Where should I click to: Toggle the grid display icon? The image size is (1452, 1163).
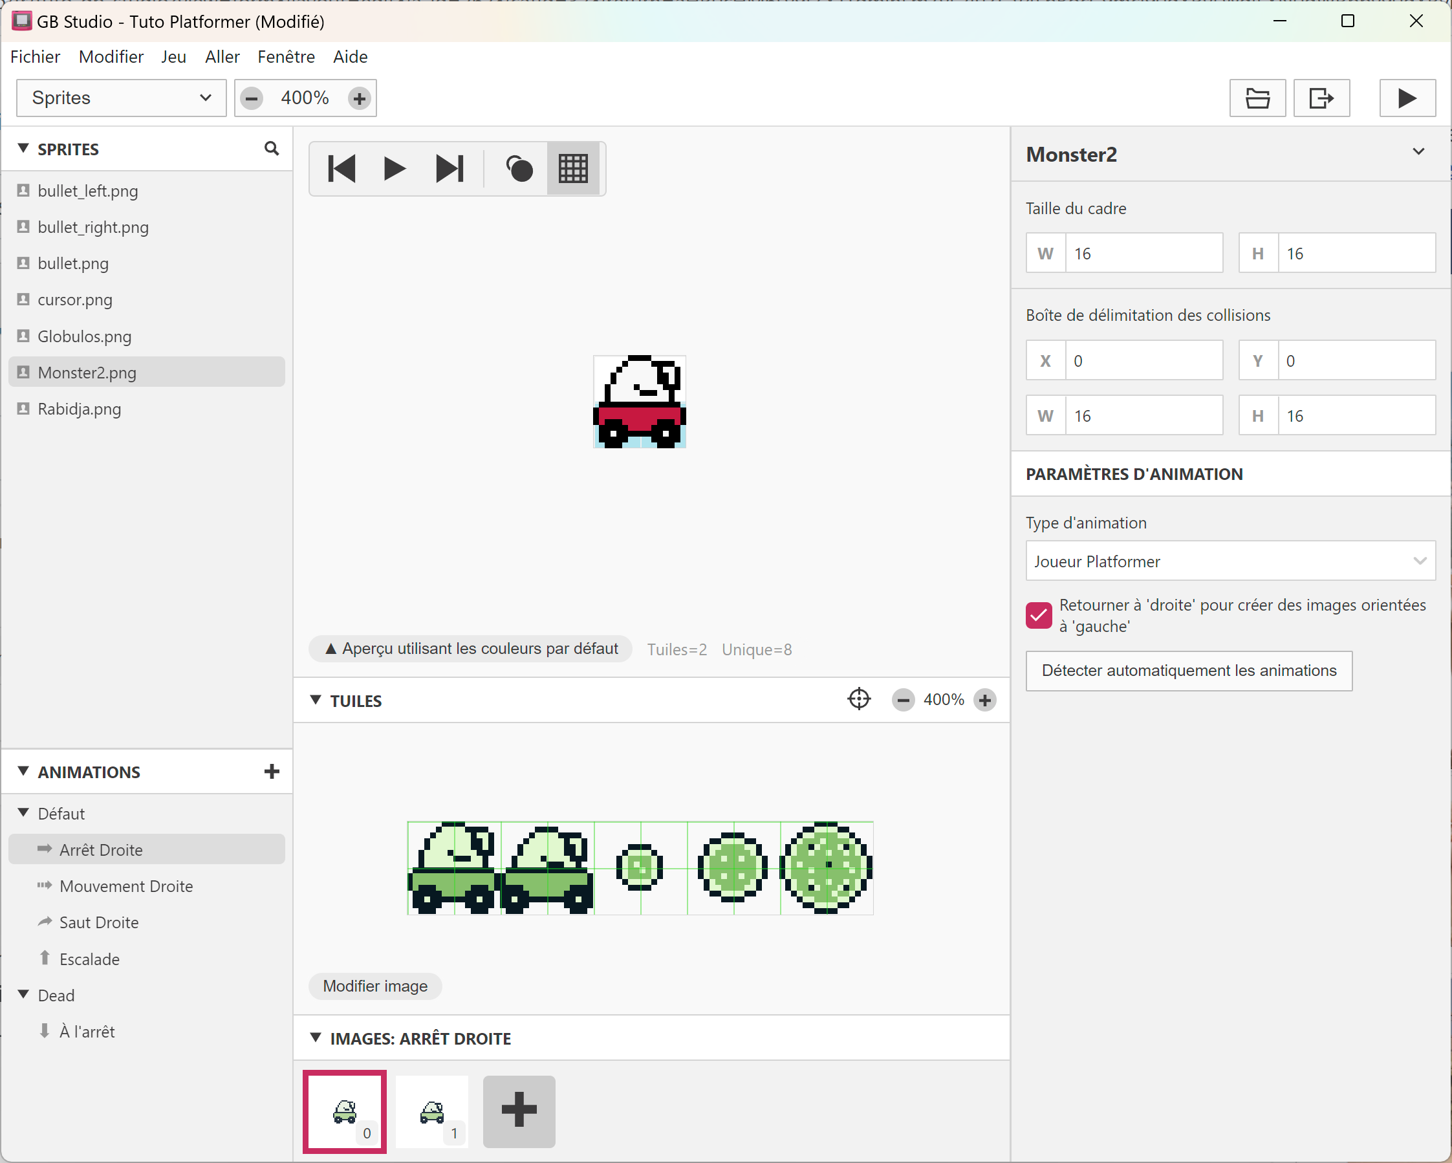tap(573, 168)
